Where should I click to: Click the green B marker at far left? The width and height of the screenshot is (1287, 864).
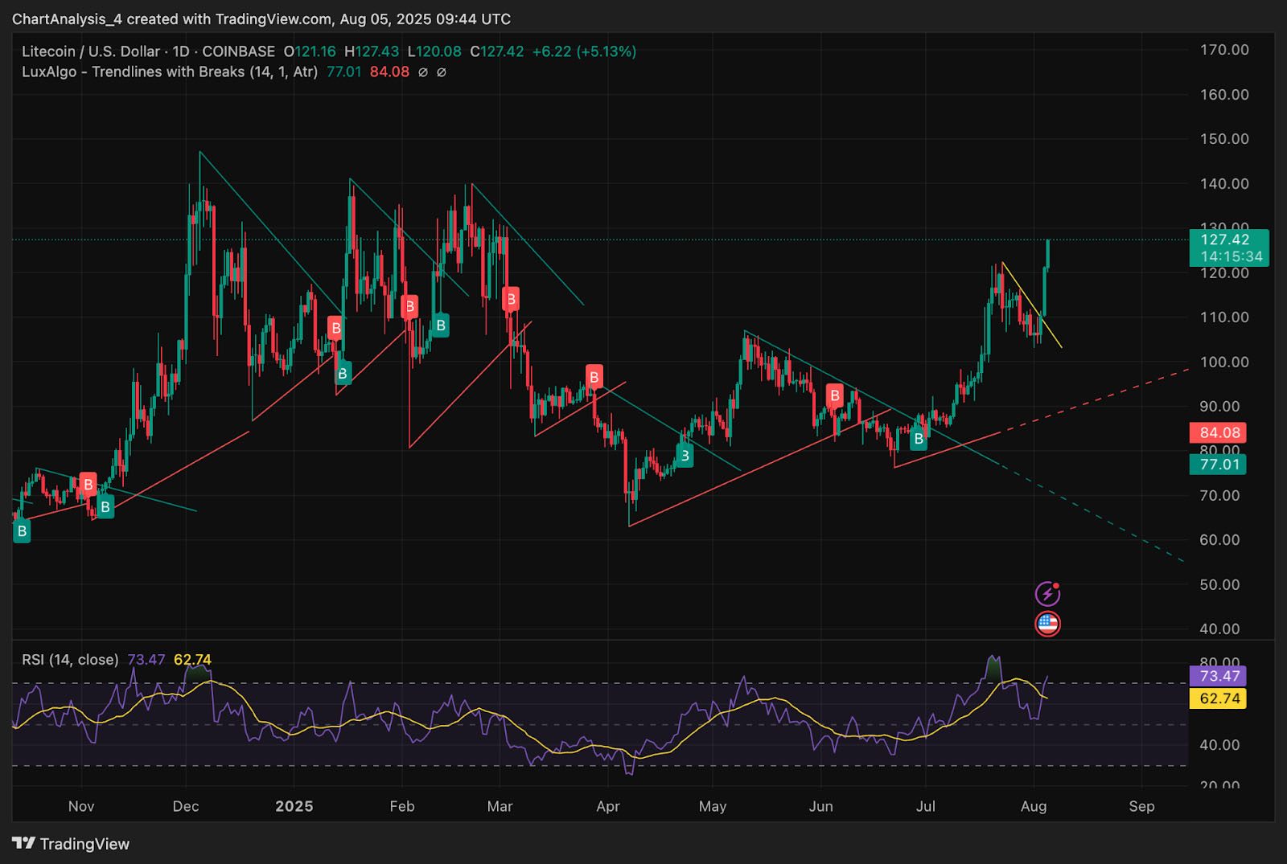coord(22,530)
